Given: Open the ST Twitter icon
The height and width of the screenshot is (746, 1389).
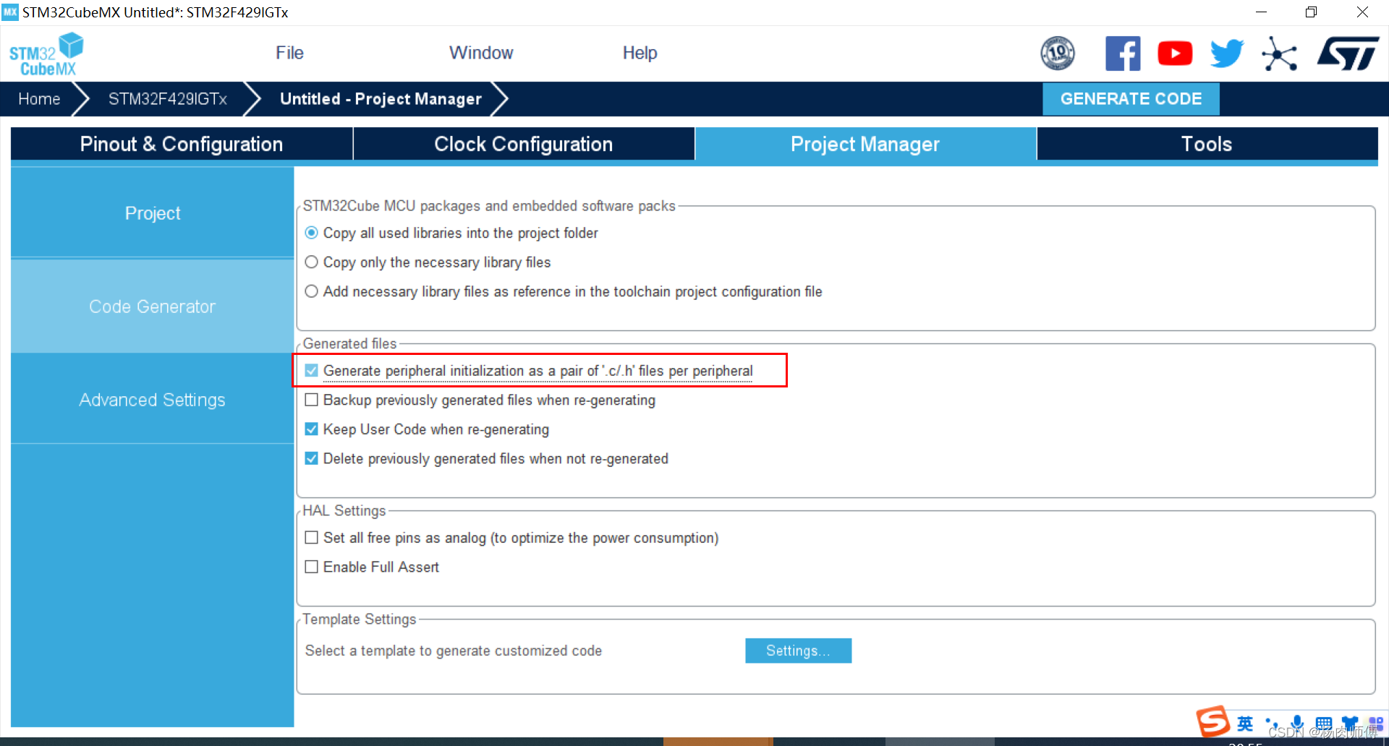Looking at the screenshot, I should tap(1227, 53).
